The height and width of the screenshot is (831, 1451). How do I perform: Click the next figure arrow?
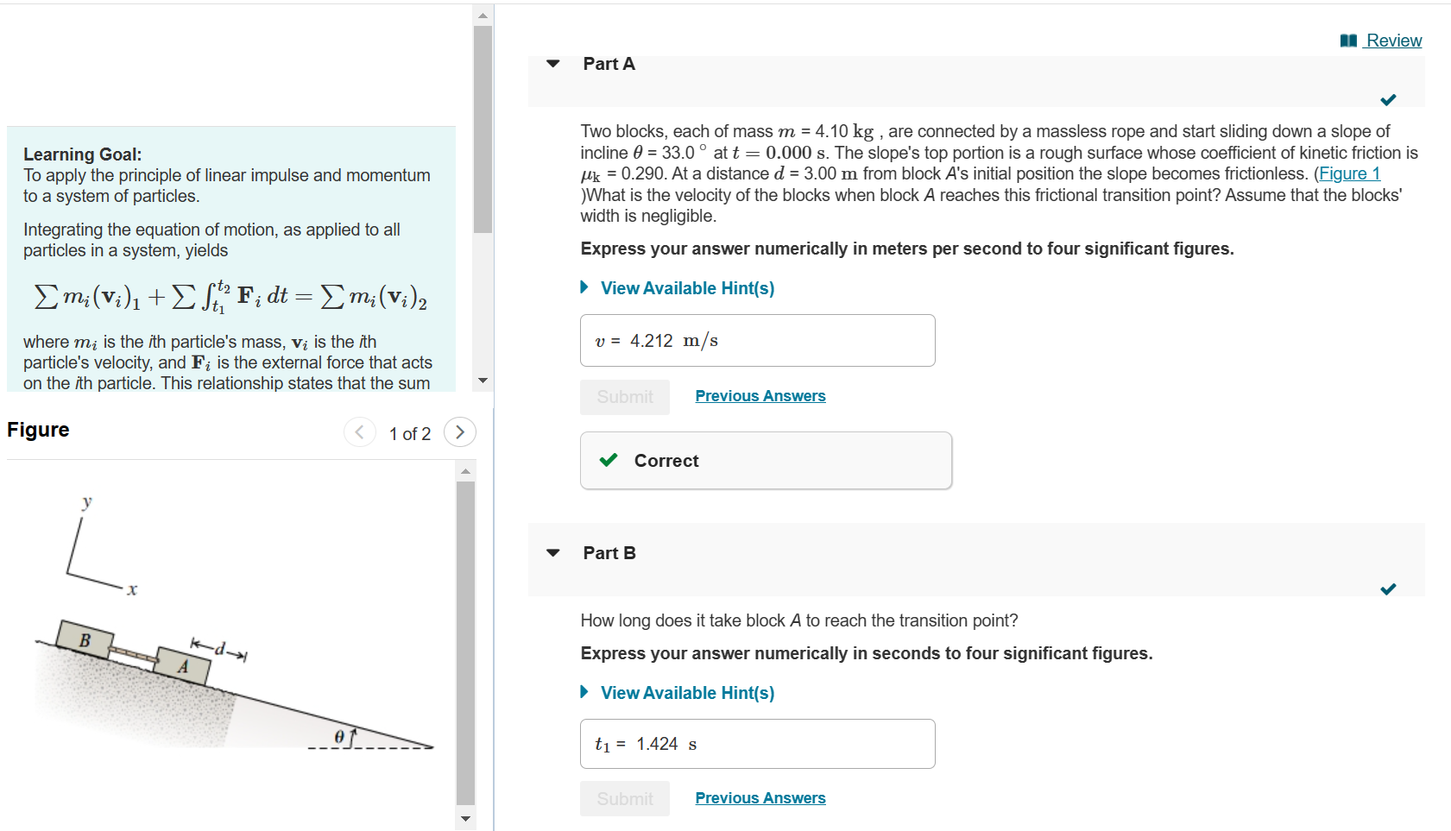click(x=460, y=432)
